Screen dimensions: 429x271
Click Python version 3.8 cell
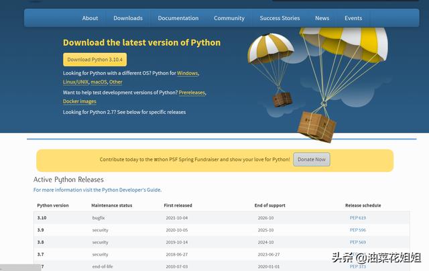(x=40, y=242)
